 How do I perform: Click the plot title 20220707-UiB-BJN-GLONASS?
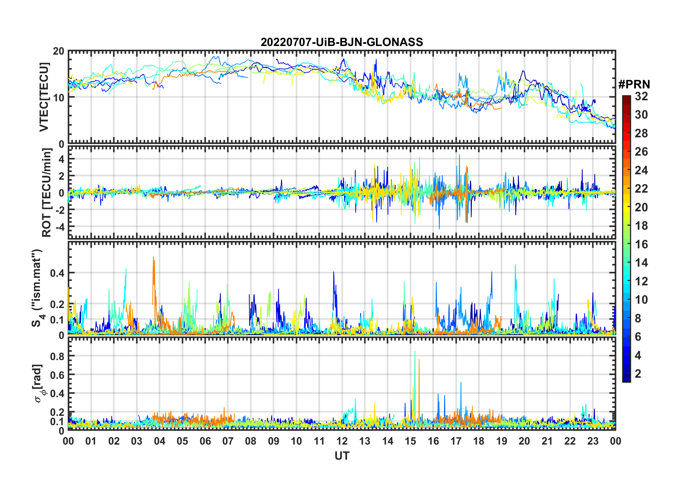click(x=342, y=42)
